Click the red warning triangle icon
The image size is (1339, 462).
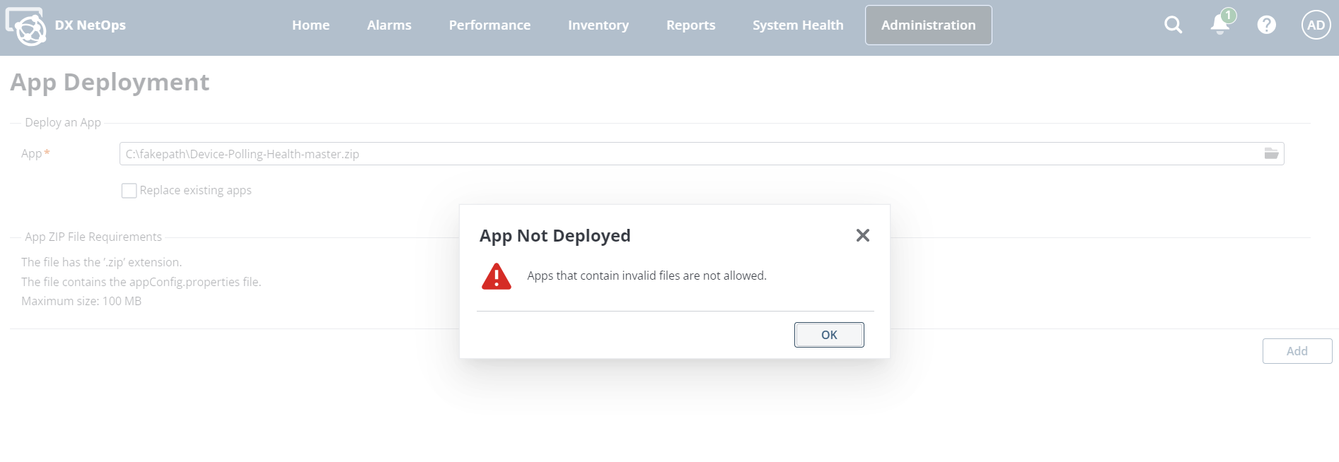click(497, 276)
